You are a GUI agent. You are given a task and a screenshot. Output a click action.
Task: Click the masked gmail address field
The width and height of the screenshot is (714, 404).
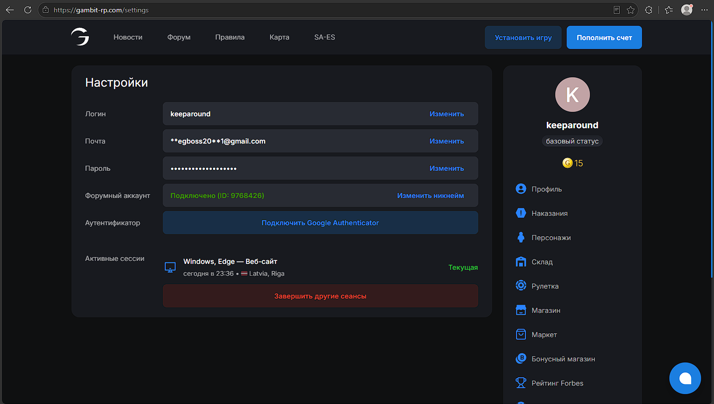(x=218, y=141)
